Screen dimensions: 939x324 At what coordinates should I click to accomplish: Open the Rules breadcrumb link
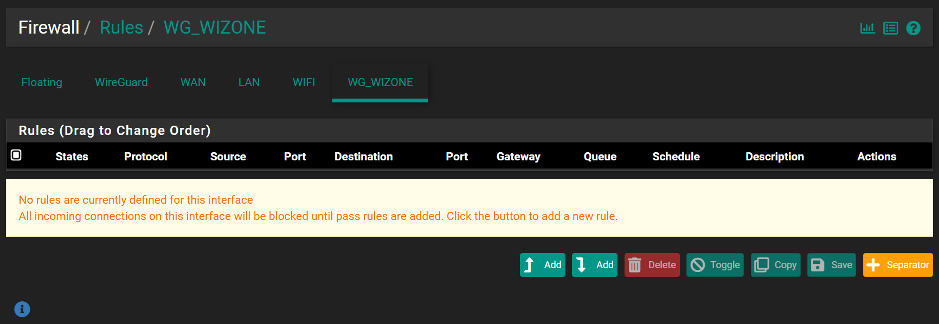pos(121,27)
